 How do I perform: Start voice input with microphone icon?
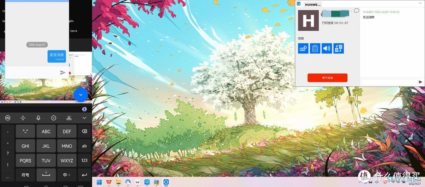38,118
